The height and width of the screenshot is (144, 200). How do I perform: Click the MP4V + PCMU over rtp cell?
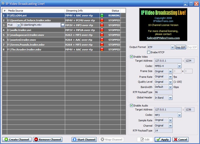pyautogui.click(x=82, y=20)
